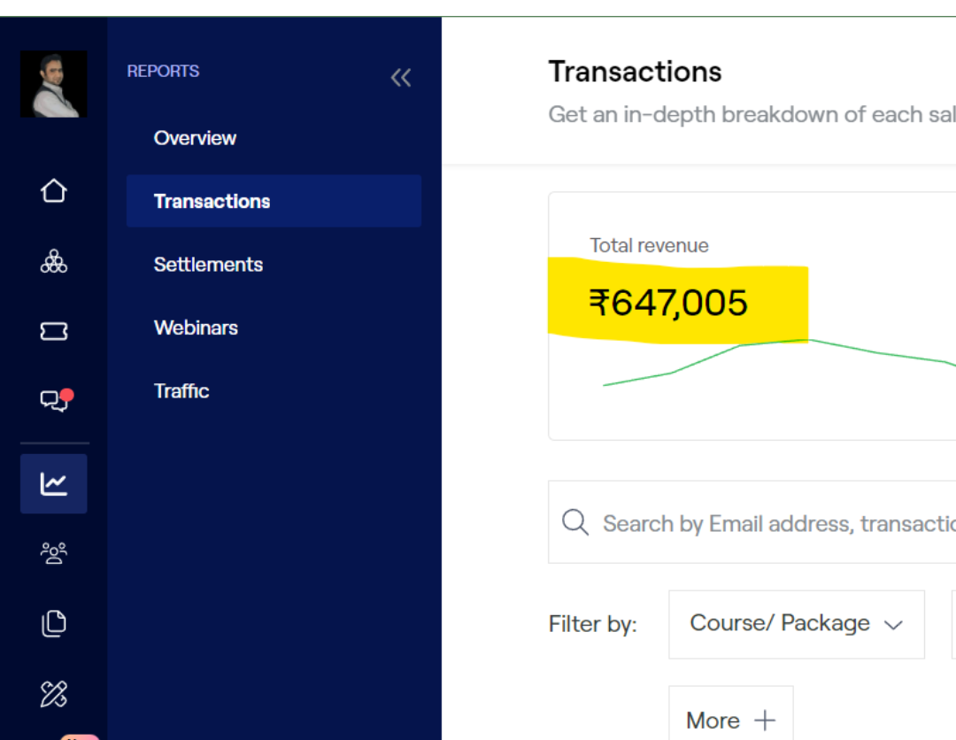Select Transactions in Reports menu
This screenshot has width=956, height=740.
coord(212,201)
